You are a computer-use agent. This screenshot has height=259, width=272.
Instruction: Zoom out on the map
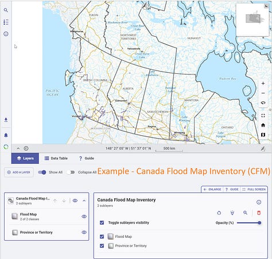(x=263, y=93)
